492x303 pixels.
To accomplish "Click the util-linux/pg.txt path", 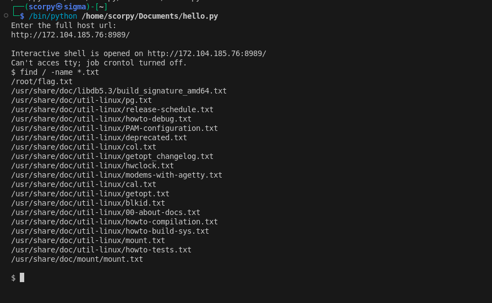I will (81, 100).
